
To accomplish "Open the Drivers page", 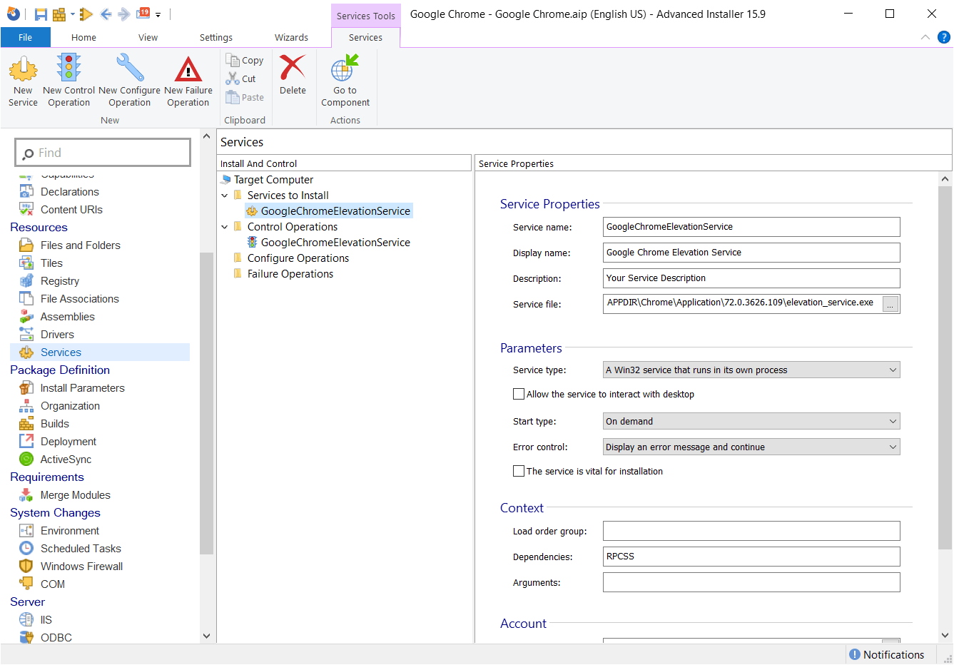I will pyautogui.click(x=57, y=334).
